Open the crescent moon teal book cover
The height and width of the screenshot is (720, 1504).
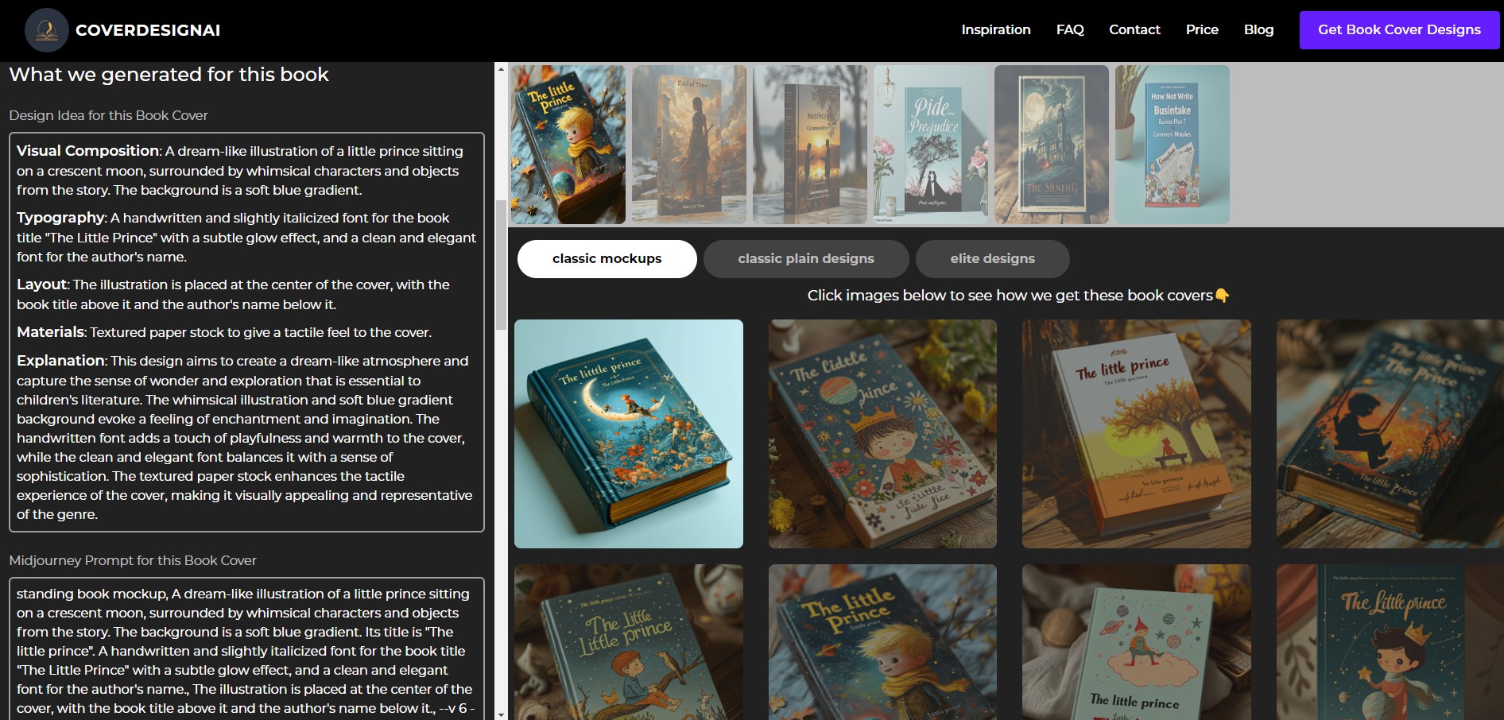click(629, 434)
